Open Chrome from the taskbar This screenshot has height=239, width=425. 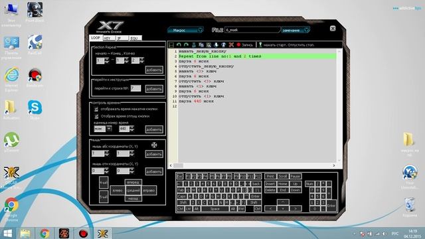(44, 233)
